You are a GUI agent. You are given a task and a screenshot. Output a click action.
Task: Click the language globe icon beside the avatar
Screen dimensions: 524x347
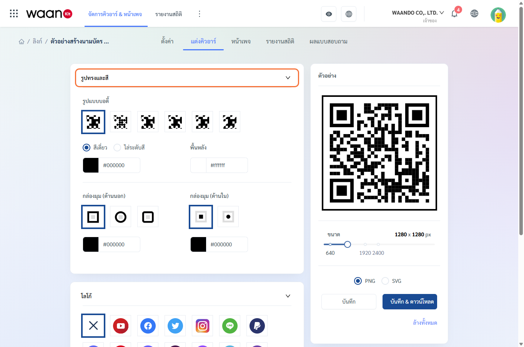point(474,14)
